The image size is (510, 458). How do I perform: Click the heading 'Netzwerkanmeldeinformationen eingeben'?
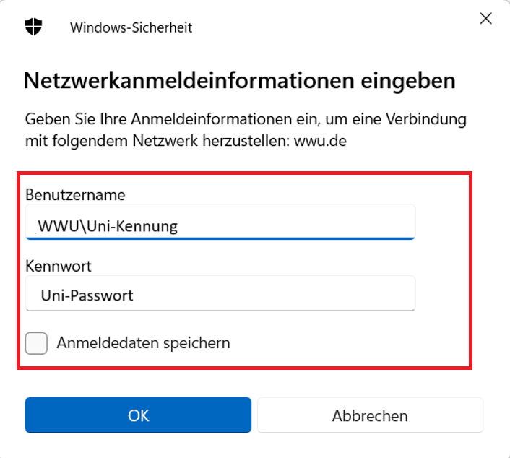pos(239,80)
